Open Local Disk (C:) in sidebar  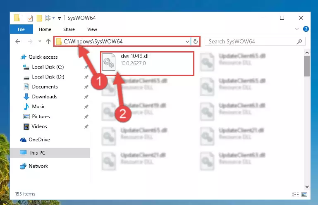(43, 67)
